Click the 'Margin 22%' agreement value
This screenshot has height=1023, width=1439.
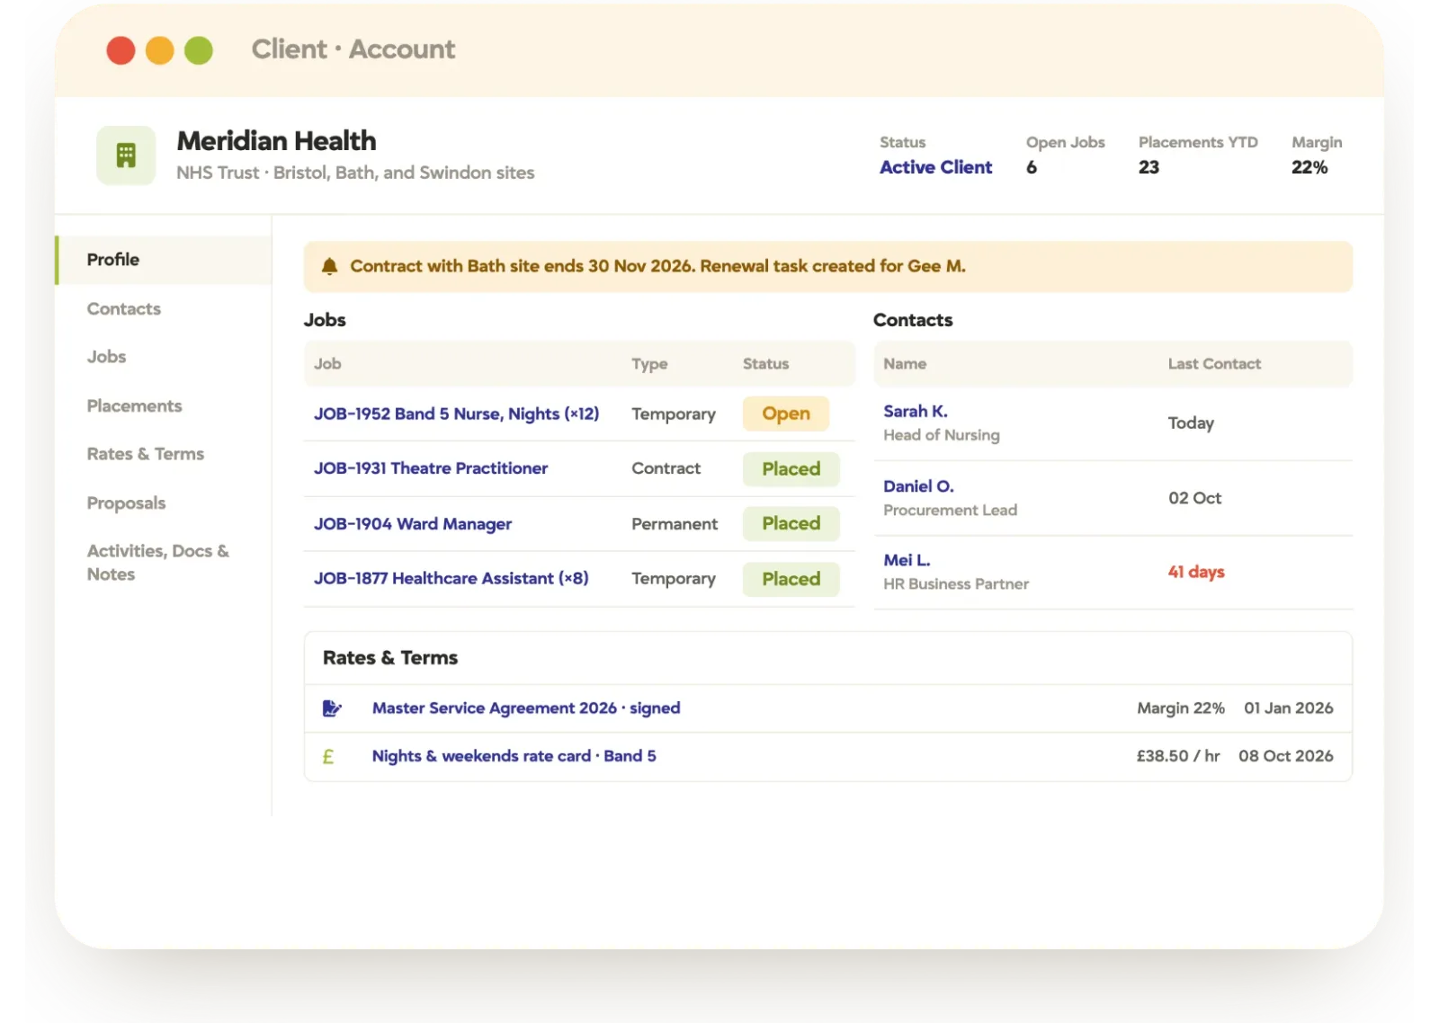tap(1181, 708)
